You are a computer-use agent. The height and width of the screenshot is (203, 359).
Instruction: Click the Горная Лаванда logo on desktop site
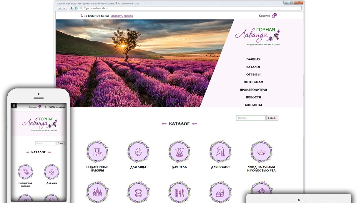pyautogui.click(x=257, y=37)
